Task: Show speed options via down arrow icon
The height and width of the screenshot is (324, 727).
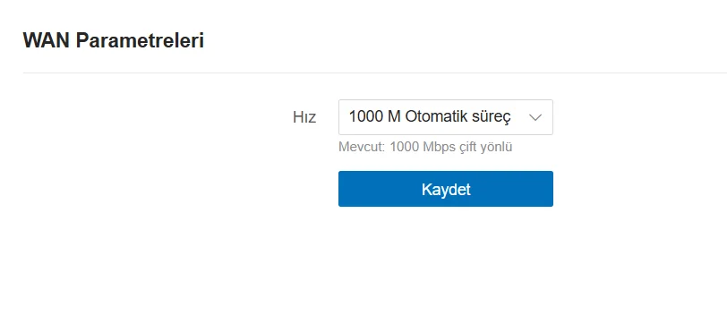Action: 535,118
